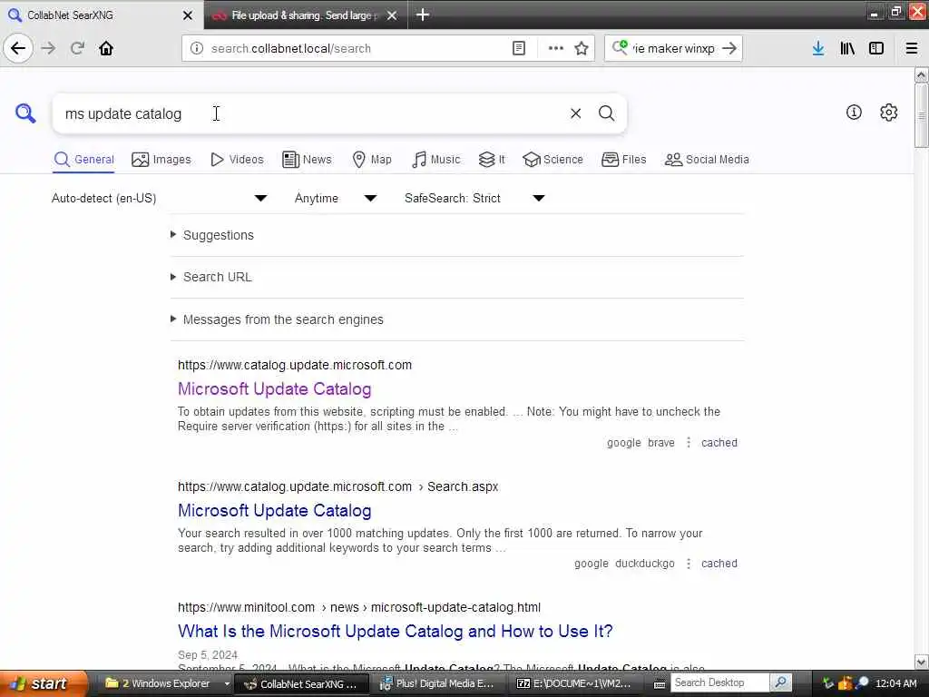Click the go arrow in browser search box
Screen dimensions: 929x697
point(729,48)
